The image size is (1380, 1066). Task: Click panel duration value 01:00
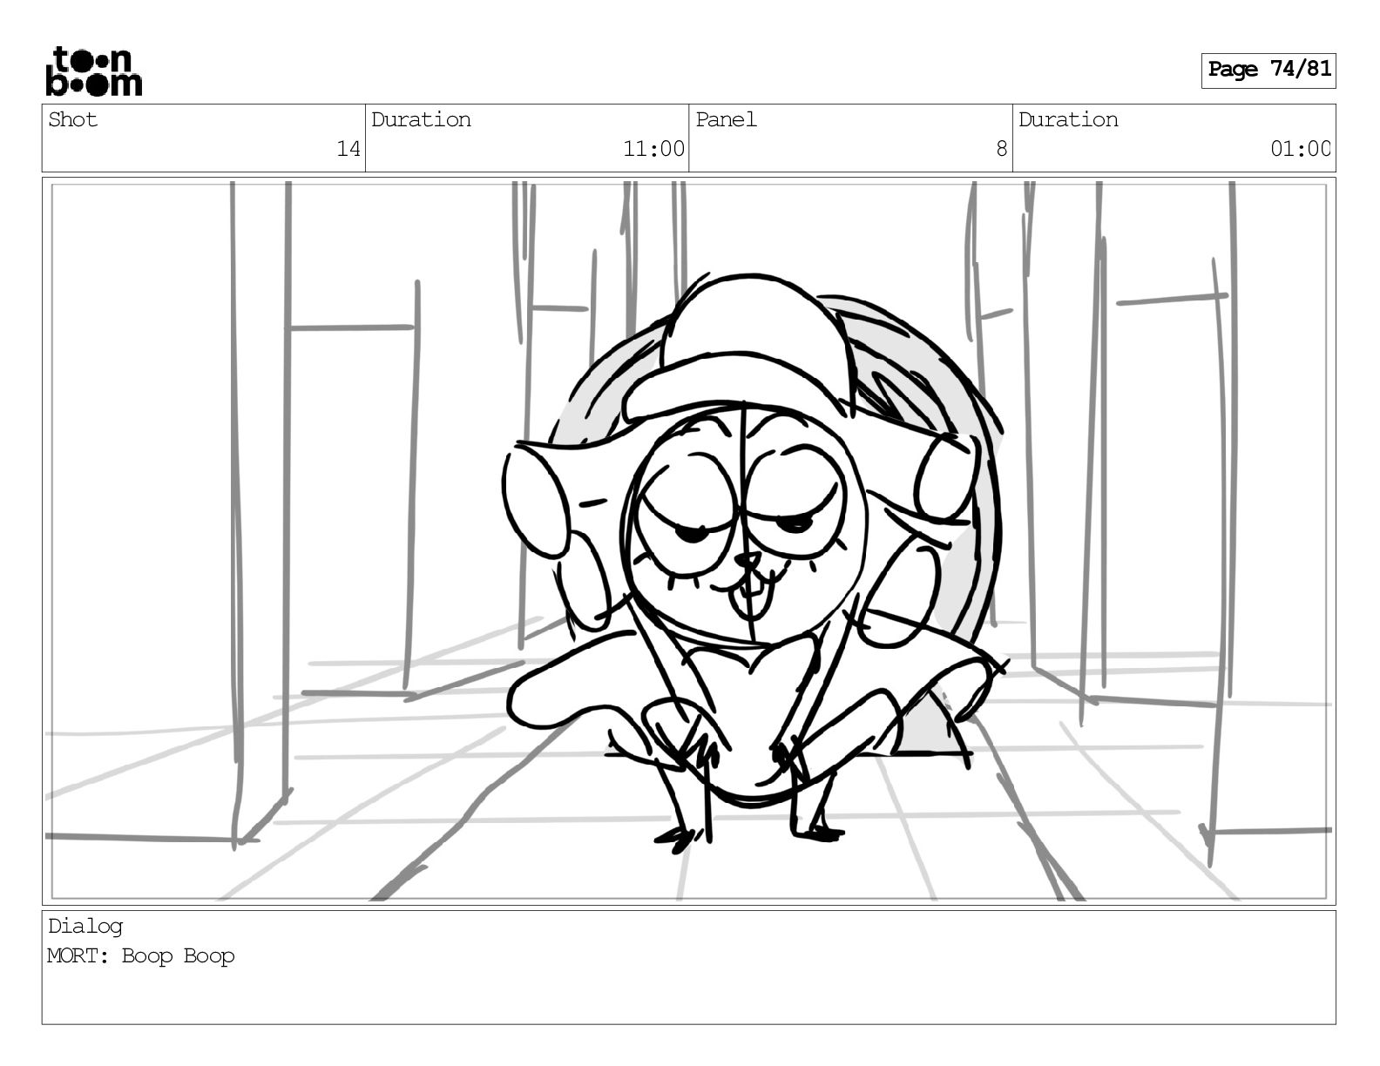[x=1301, y=149]
